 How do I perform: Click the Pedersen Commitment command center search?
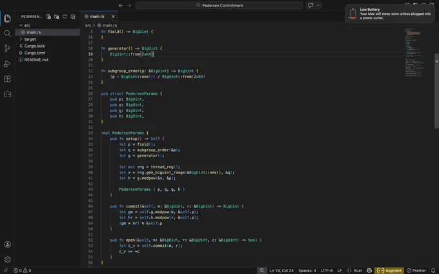[x=219, y=5]
